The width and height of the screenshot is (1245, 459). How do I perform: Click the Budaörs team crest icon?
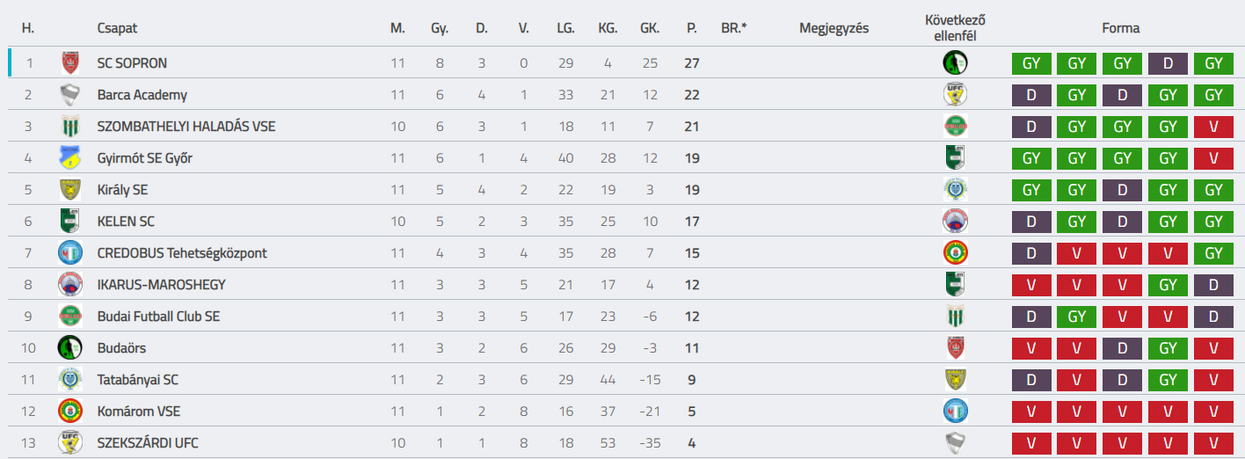point(69,348)
